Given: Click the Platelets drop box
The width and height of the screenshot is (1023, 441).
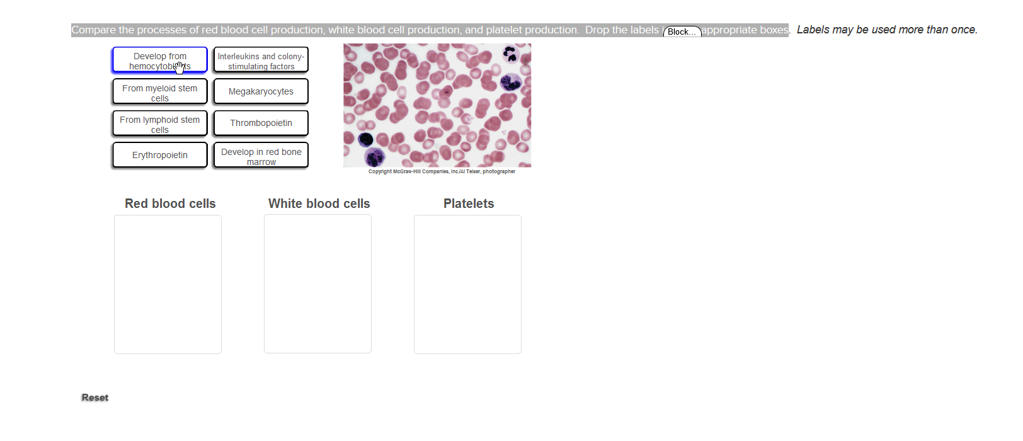Looking at the screenshot, I should tap(467, 283).
